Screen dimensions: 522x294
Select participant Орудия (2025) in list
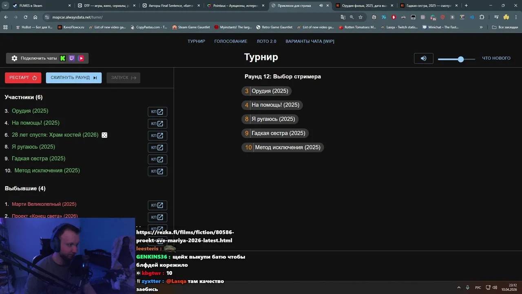click(x=30, y=111)
